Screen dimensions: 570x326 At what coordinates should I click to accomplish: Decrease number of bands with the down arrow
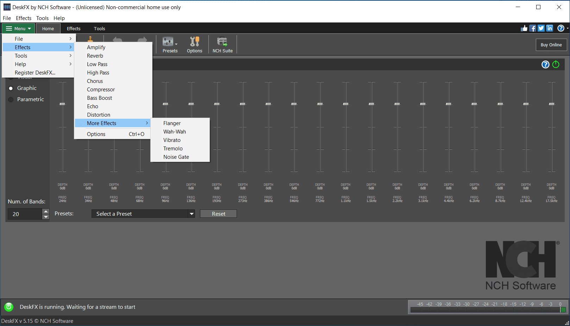point(46,217)
